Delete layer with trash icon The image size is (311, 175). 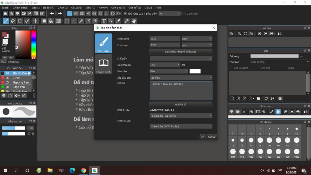pyautogui.click(x=280, y=98)
